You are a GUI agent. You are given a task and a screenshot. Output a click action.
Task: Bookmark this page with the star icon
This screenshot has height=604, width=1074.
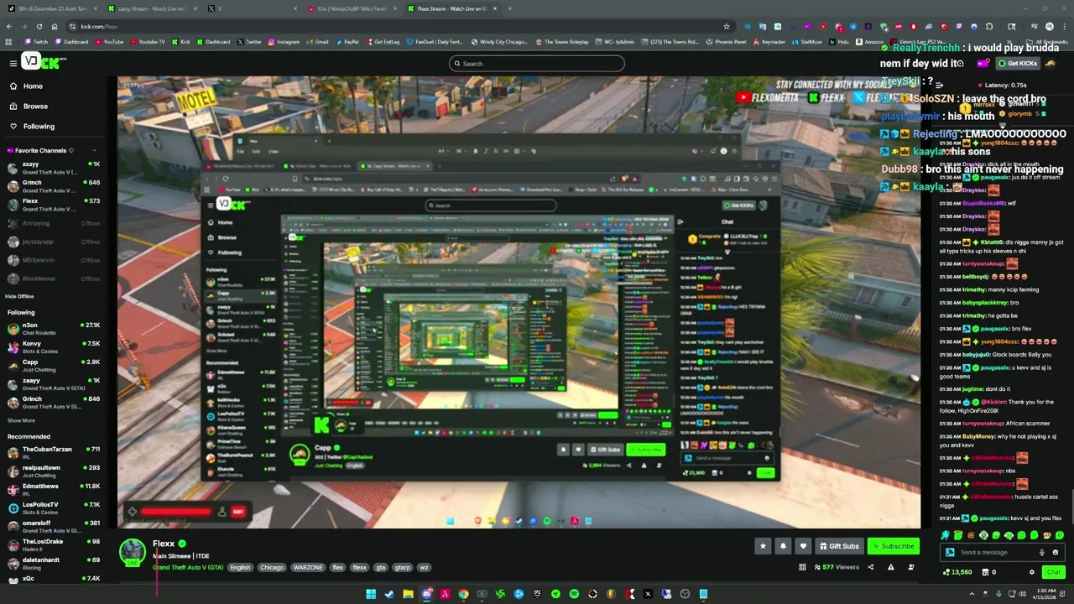(727, 26)
